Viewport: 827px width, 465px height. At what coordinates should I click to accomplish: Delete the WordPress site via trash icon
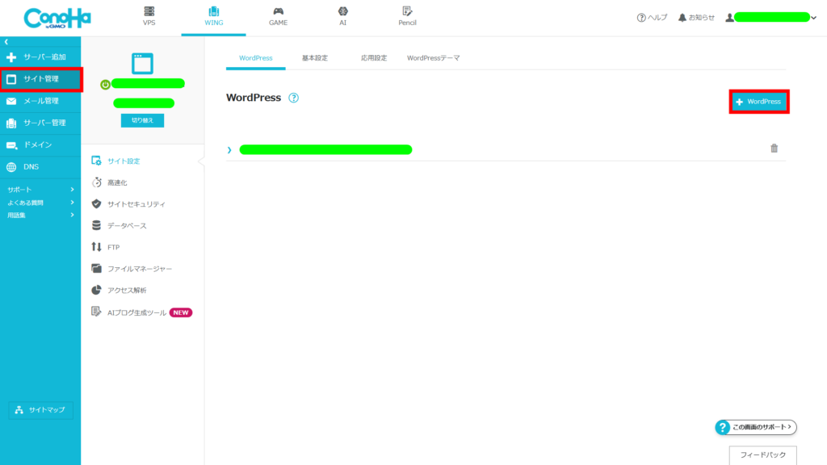pyautogui.click(x=774, y=149)
